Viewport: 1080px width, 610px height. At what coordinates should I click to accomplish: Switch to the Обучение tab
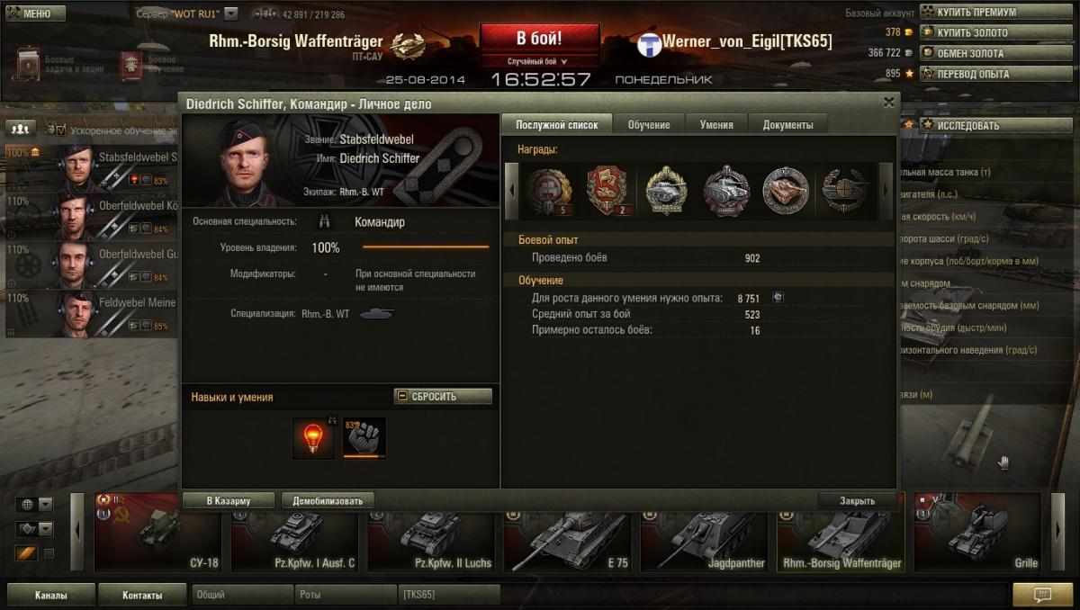pos(649,124)
